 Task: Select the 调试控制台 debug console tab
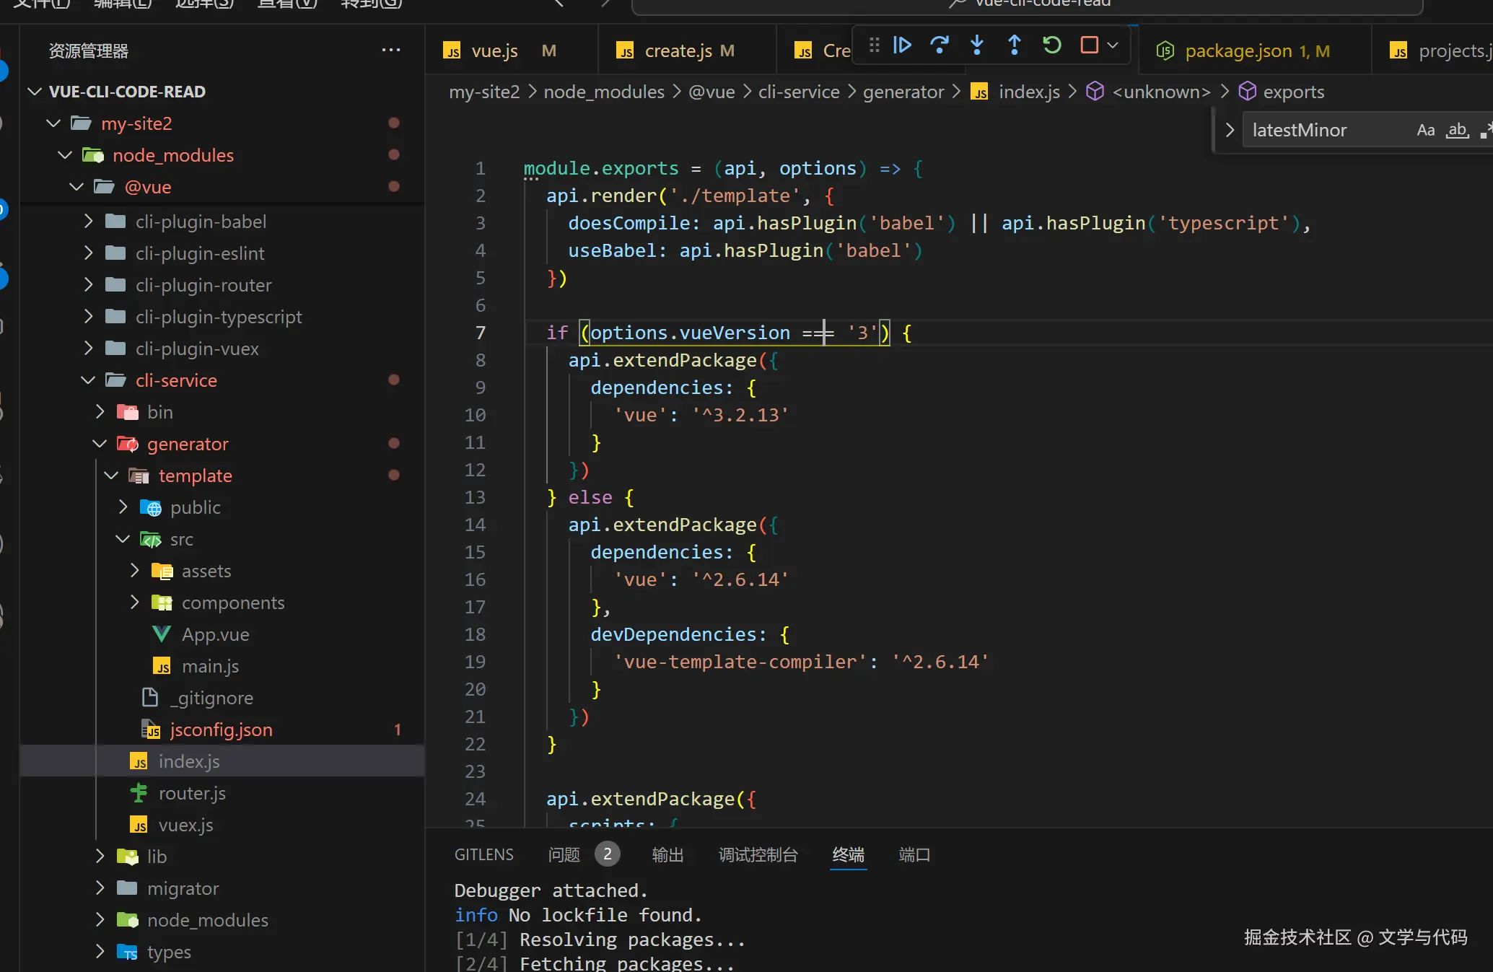[758, 855]
